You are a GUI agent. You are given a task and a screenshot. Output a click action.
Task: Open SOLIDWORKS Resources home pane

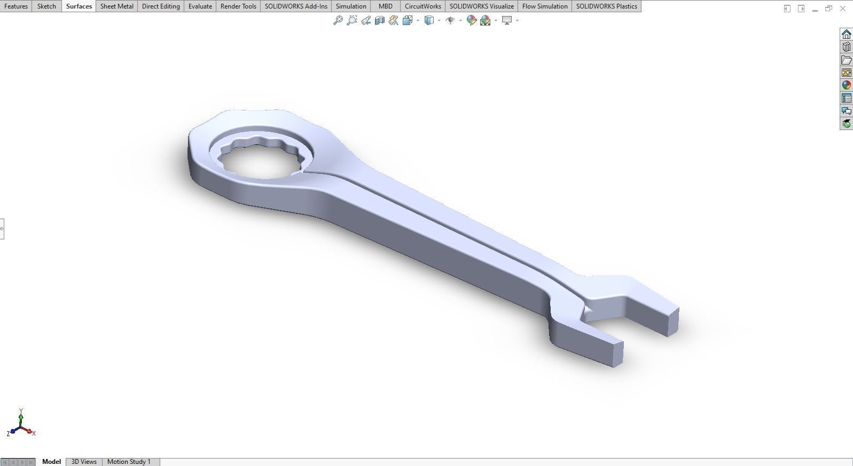tap(846, 34)
